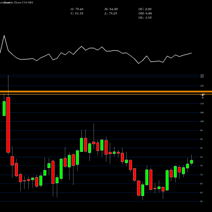Click the OL: 1.53 reading

(x=145, y=18)
